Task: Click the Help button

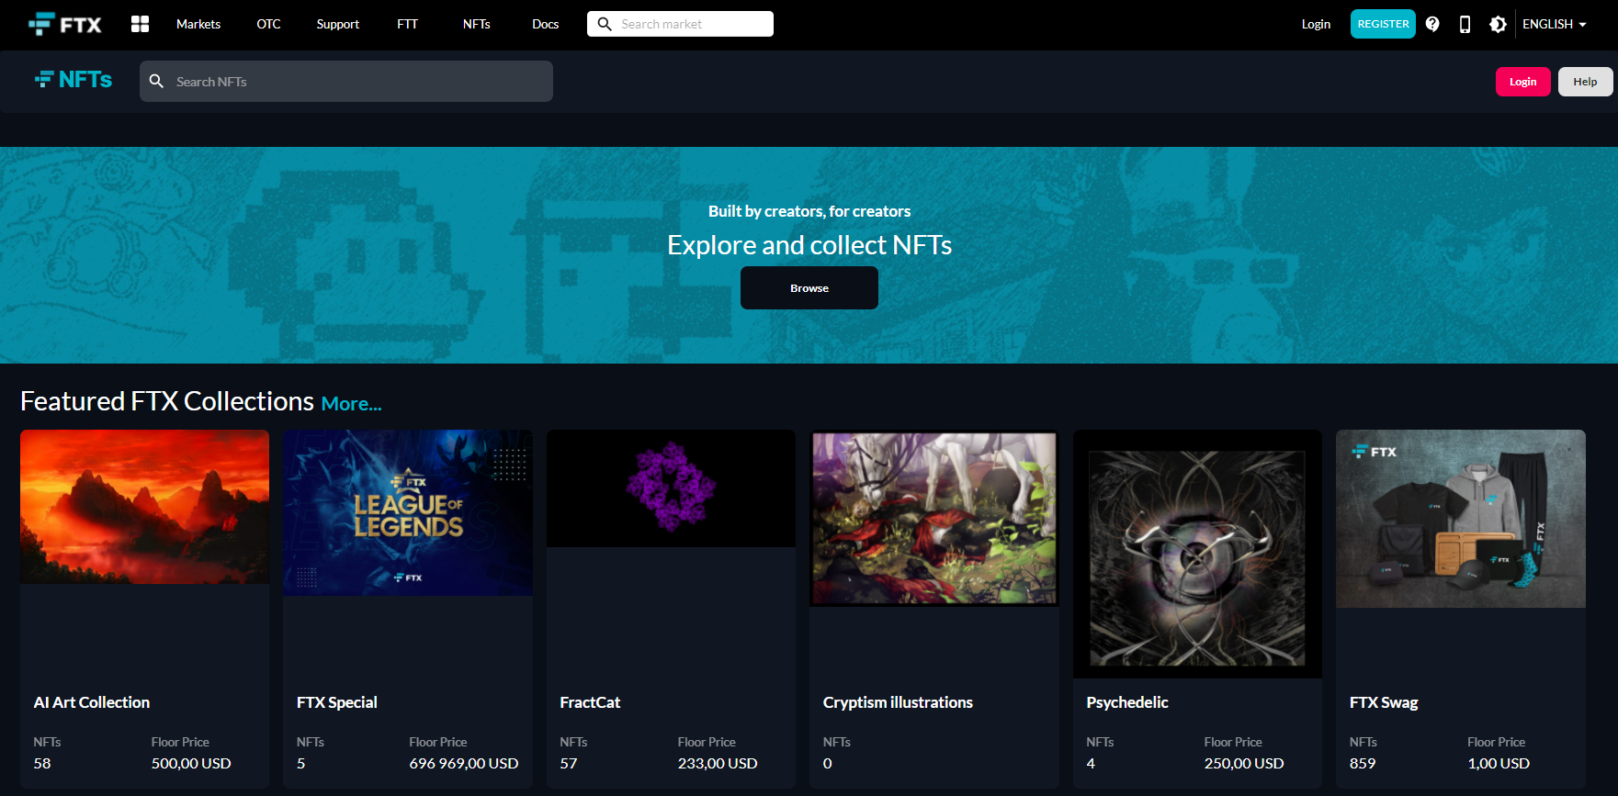Action: [x=1585, y=82]
